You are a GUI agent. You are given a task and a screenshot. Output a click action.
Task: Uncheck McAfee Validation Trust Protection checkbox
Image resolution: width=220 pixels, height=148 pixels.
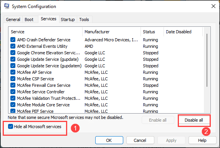13,98
